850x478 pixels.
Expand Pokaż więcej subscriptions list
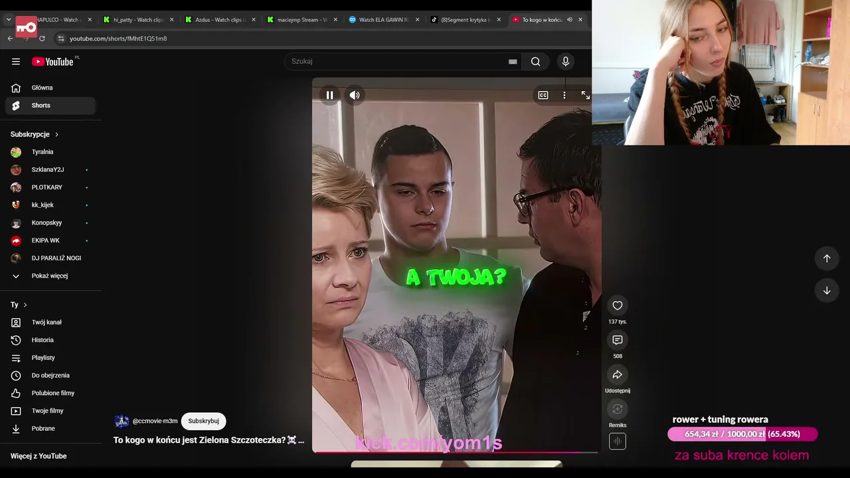pyautogui.click(x=50, y=276)
